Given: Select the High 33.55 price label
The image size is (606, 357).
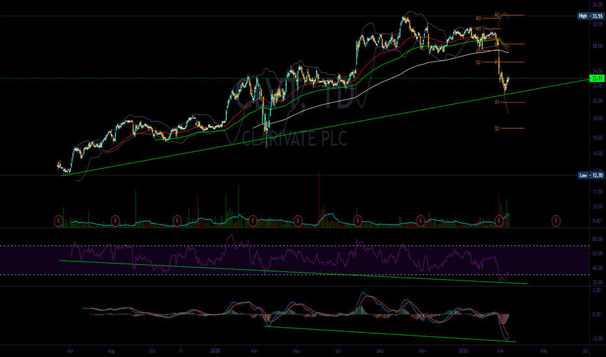Looking at the screenshot, I should point(590,16).
